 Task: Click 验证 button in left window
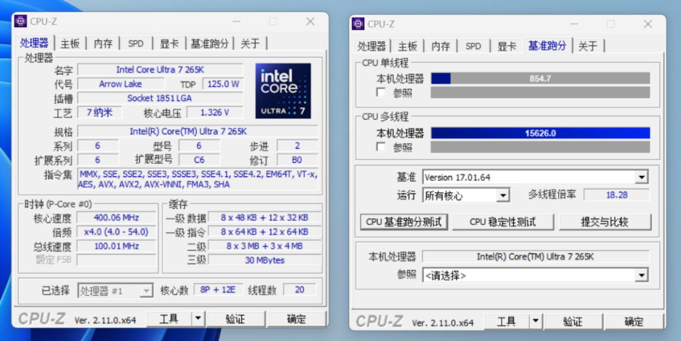coord(235,319)
